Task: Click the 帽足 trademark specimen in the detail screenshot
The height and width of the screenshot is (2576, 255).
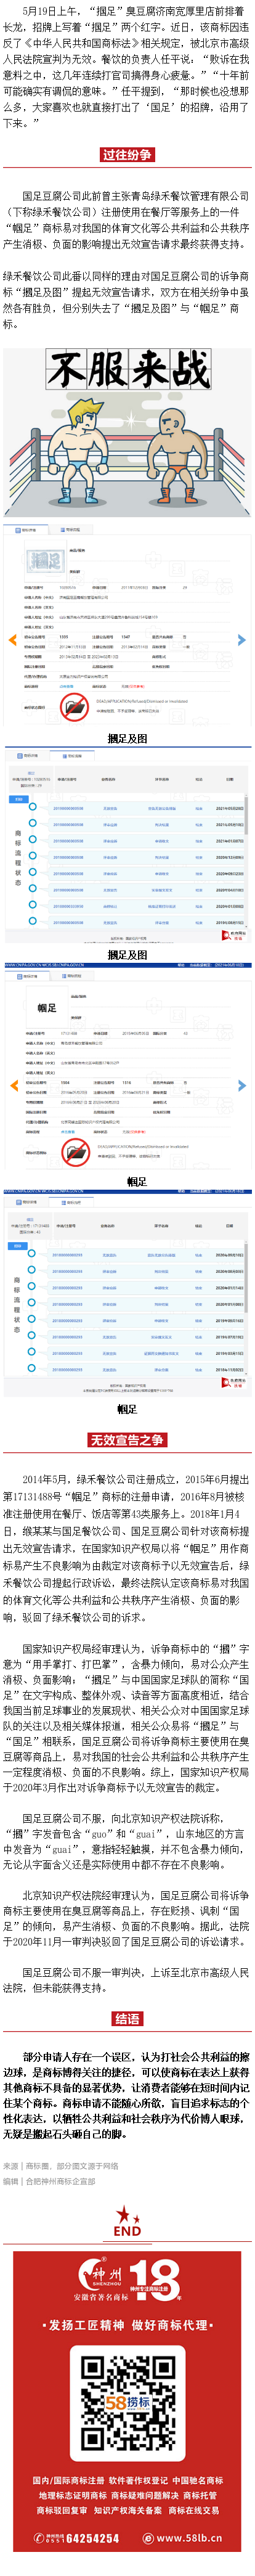Action: (47, 1007)
